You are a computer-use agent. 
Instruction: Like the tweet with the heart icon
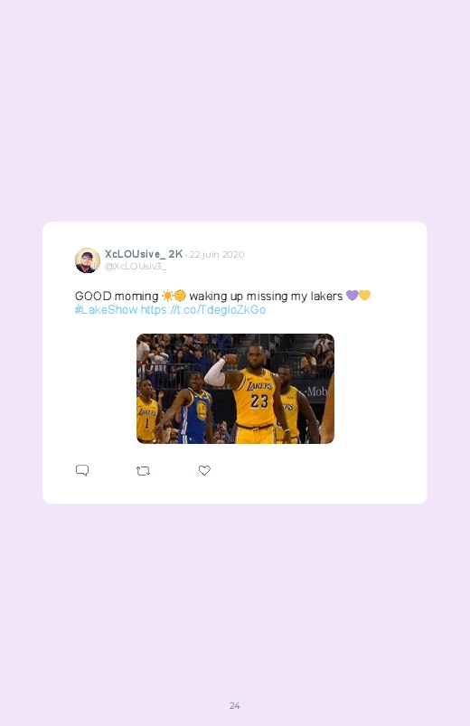tap(204, 470)
